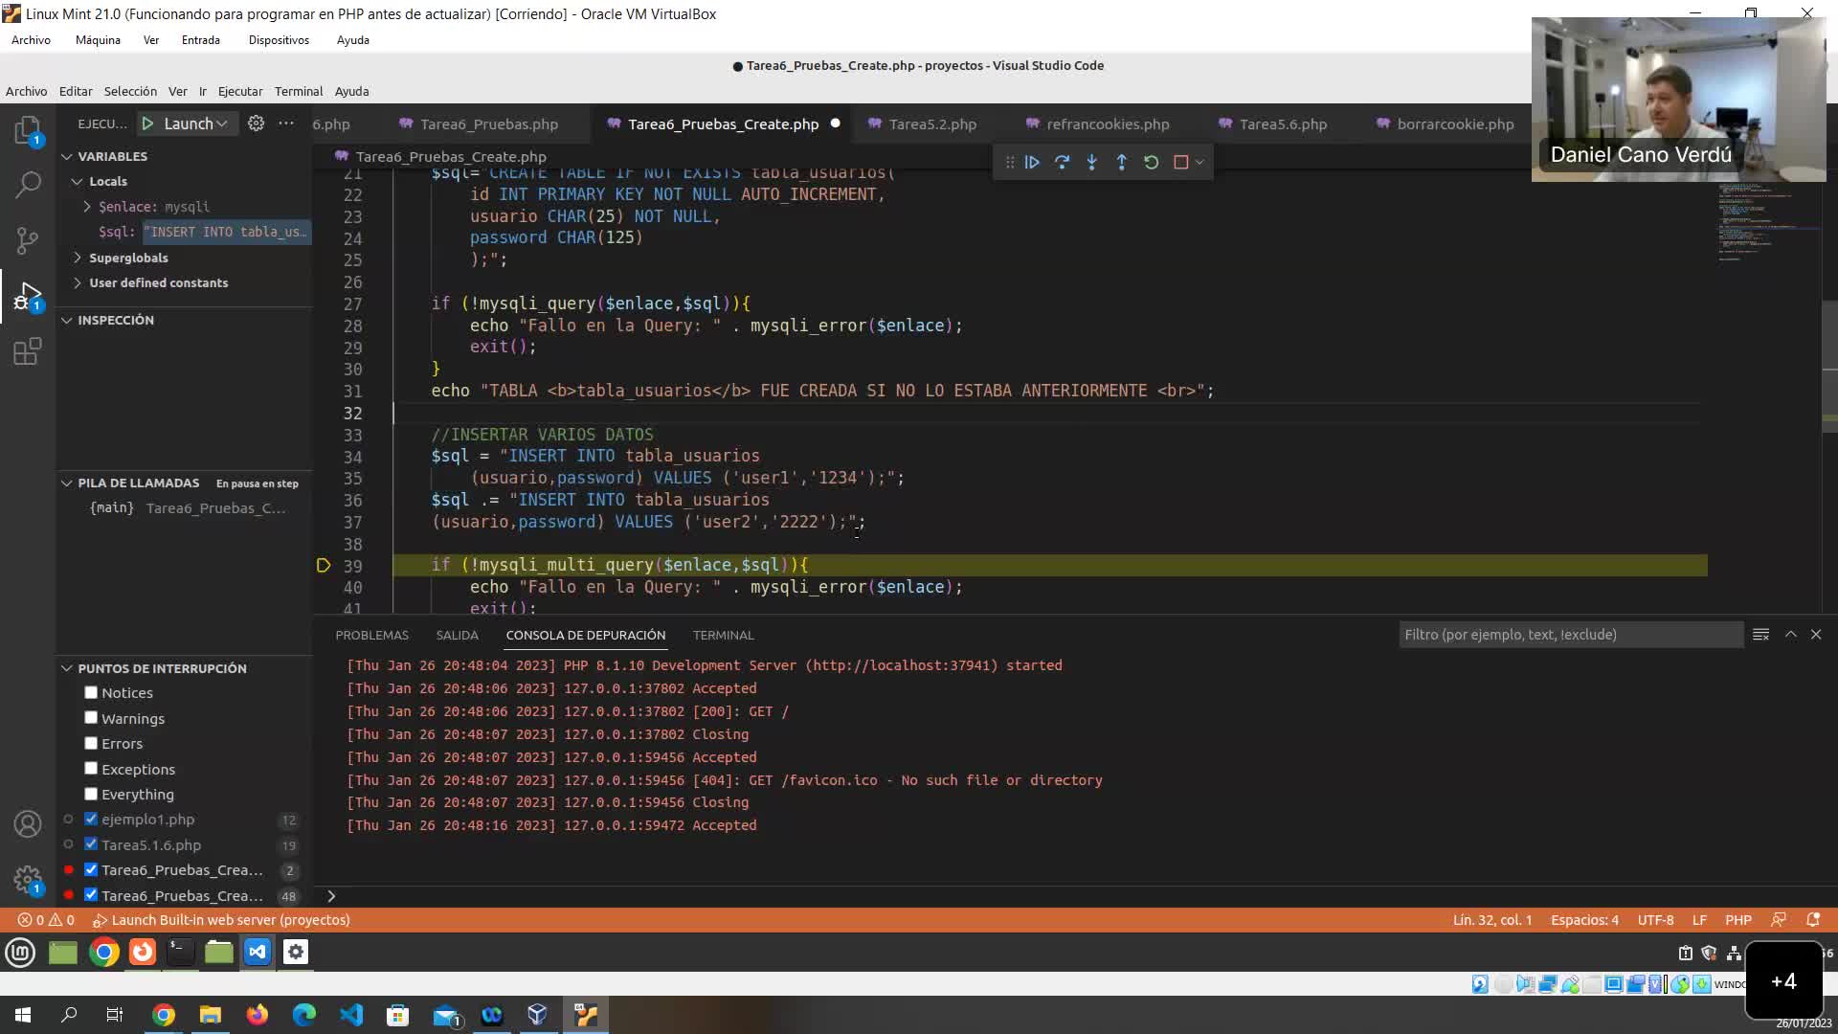Open the Extensions sidebar view
Screen dimensions: 1838x1034
click(28, 351)
